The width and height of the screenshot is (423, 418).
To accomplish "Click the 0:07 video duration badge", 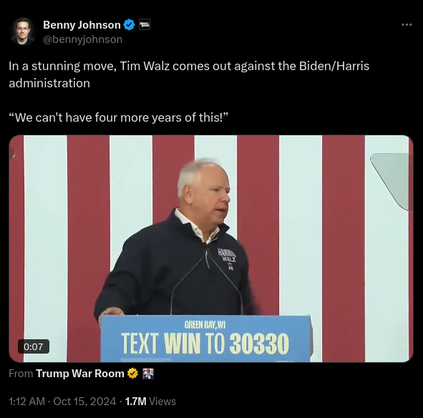I will (x=34, y=346).
